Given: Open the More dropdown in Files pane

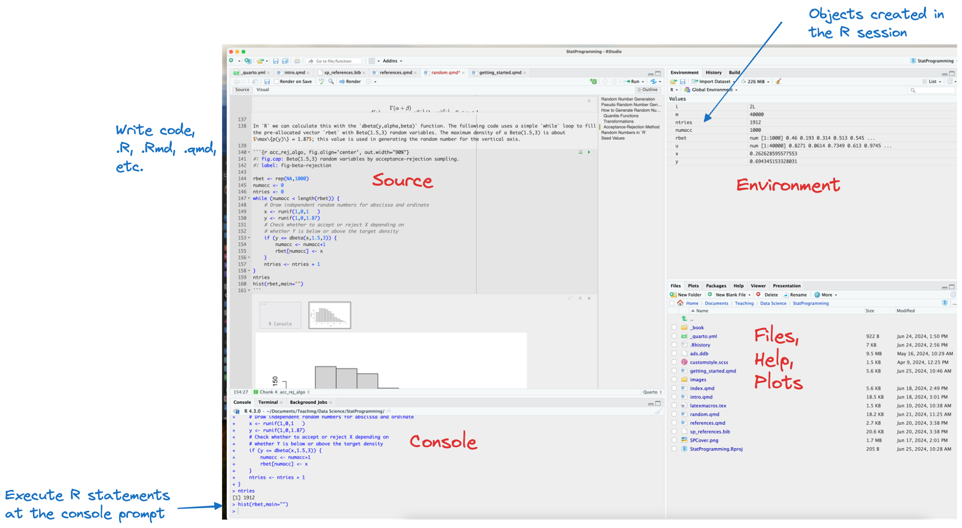Looking at the screenshot, I should click(x=826, y=295).
